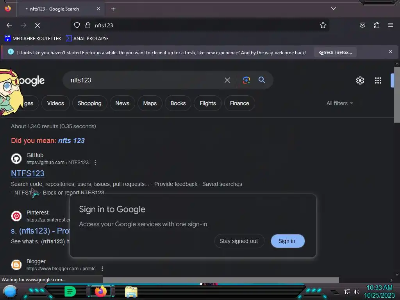Click the vertical page scrollbar thumb
400x300 pixels.
397,95
